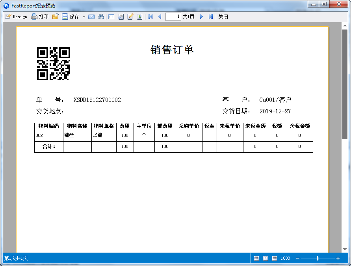Image resolution: width=351 pixels, height=266 pixels.
Task: Click the zoom out minus button
Action: [x=298, y=258]
